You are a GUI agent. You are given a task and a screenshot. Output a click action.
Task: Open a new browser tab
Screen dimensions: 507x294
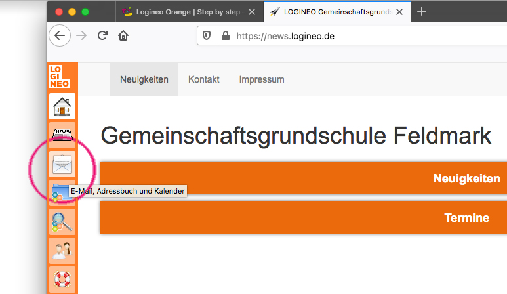coord(422,11)
